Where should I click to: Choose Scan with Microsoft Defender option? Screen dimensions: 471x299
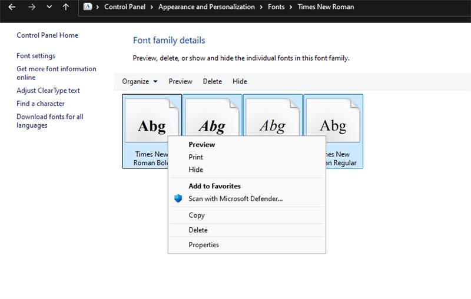tap(247, 199)
